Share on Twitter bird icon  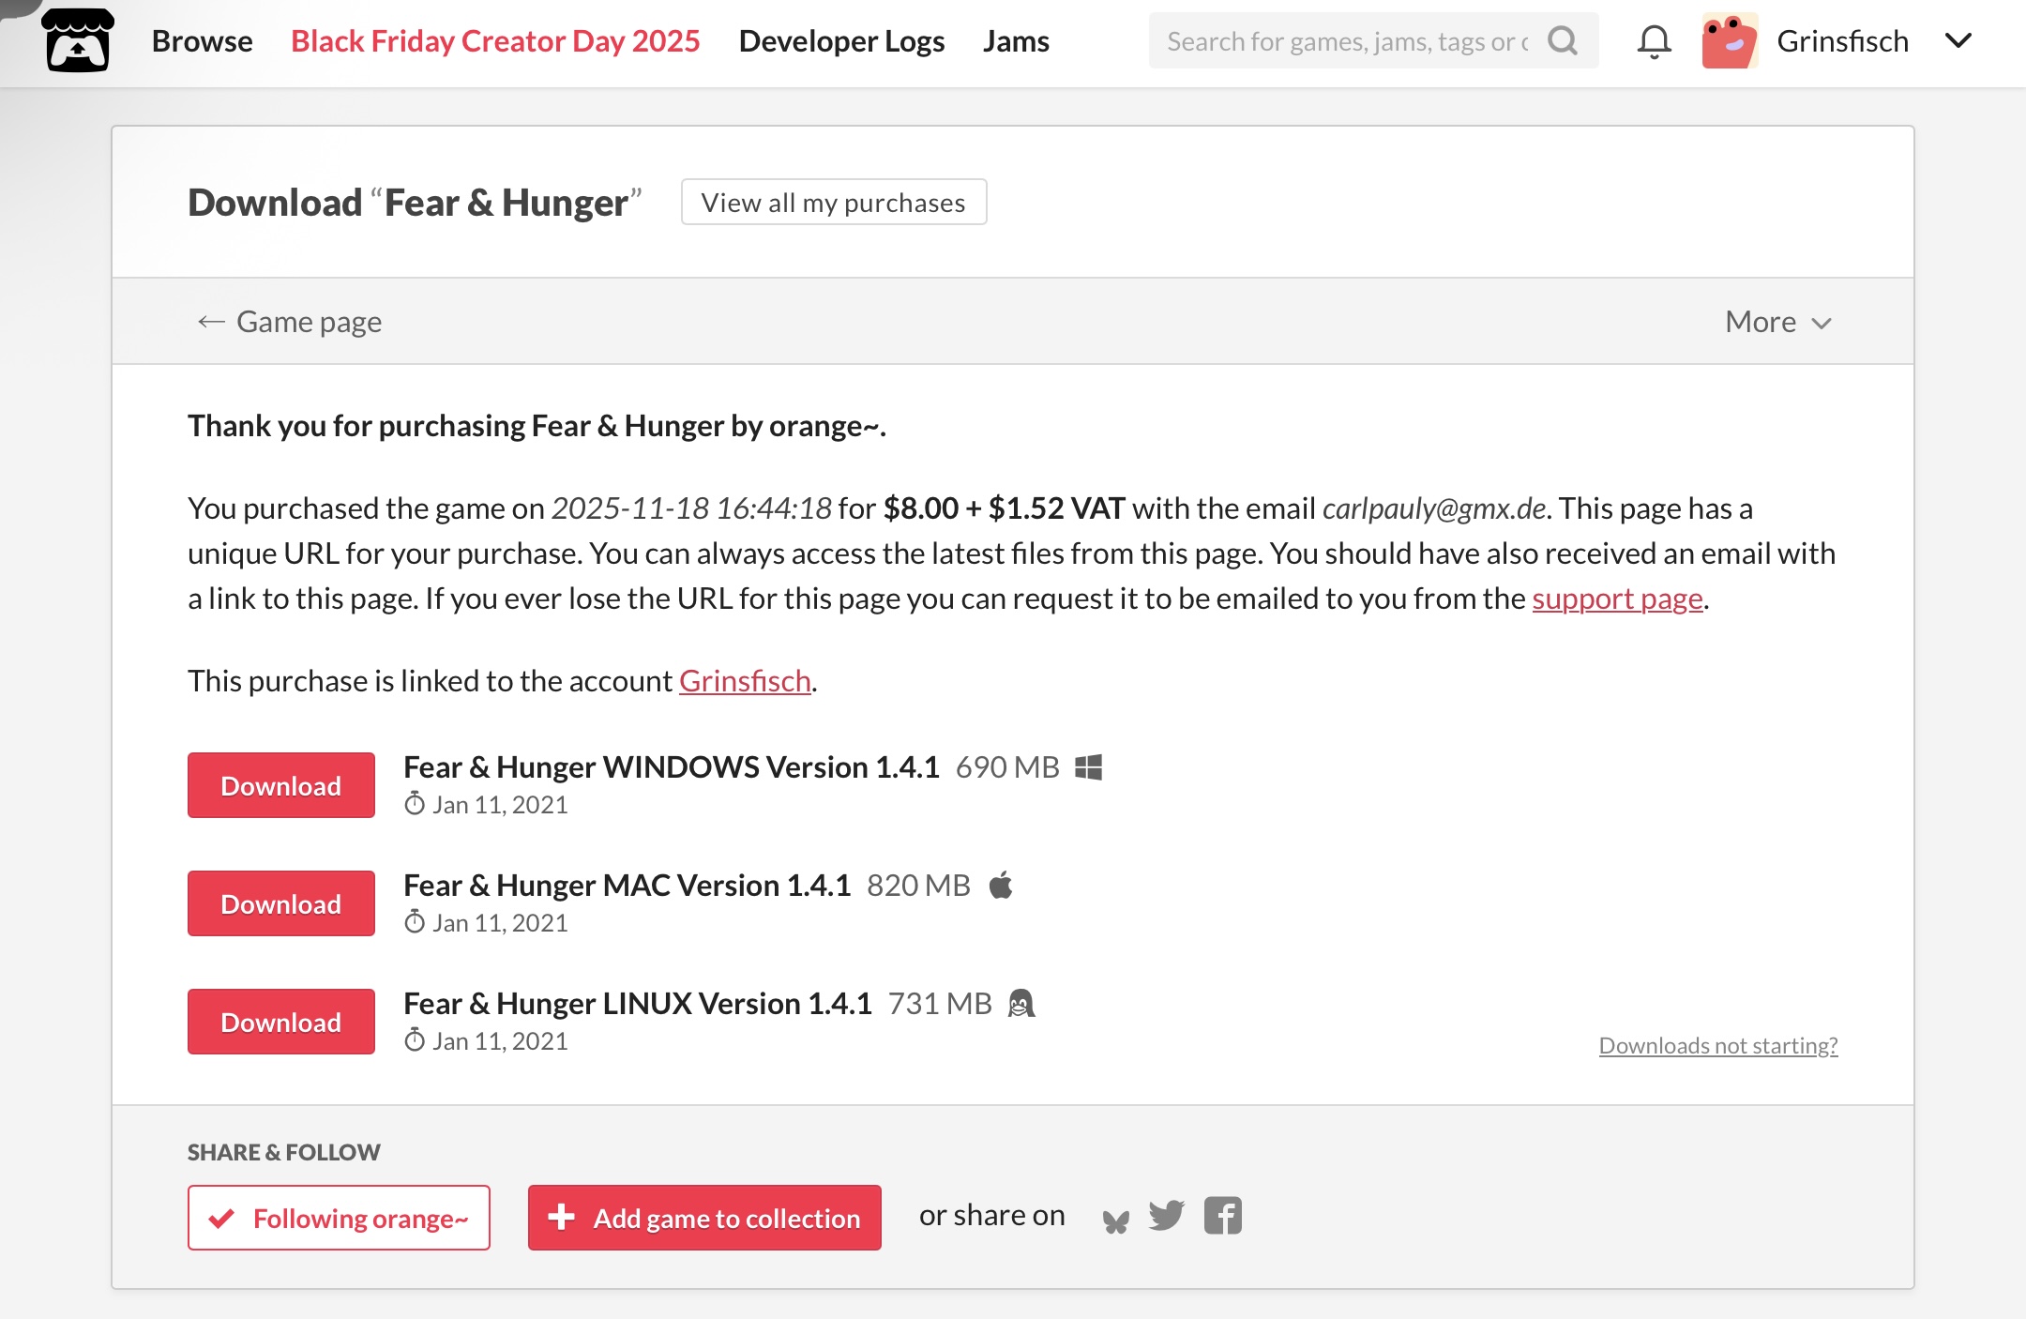point(1167,1216)
